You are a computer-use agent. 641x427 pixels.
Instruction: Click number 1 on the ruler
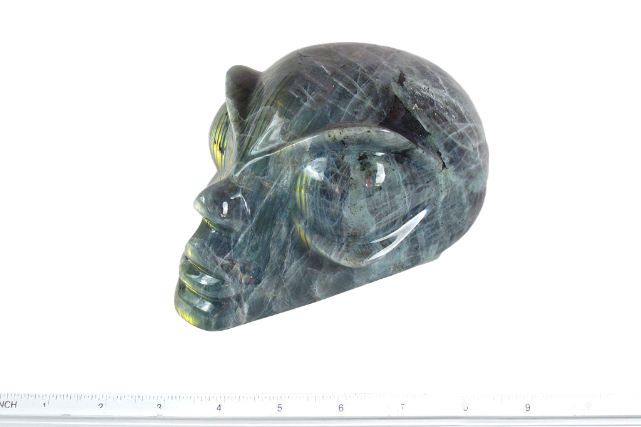(44, 406)
